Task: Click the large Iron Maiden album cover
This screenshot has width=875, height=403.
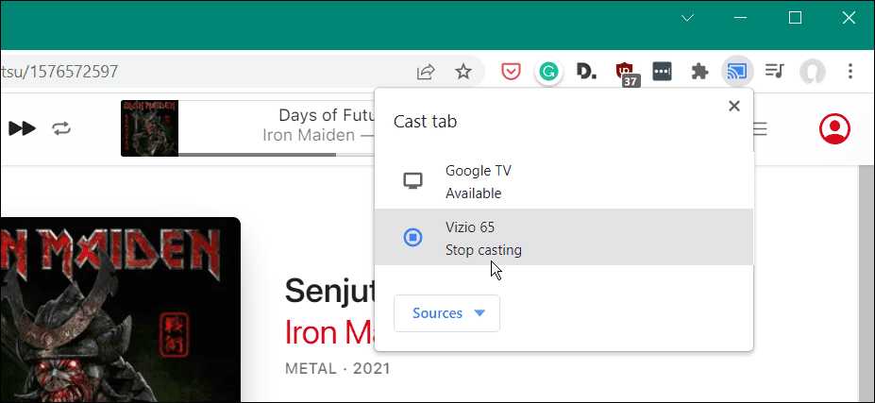Action: [x=120, y=310]
